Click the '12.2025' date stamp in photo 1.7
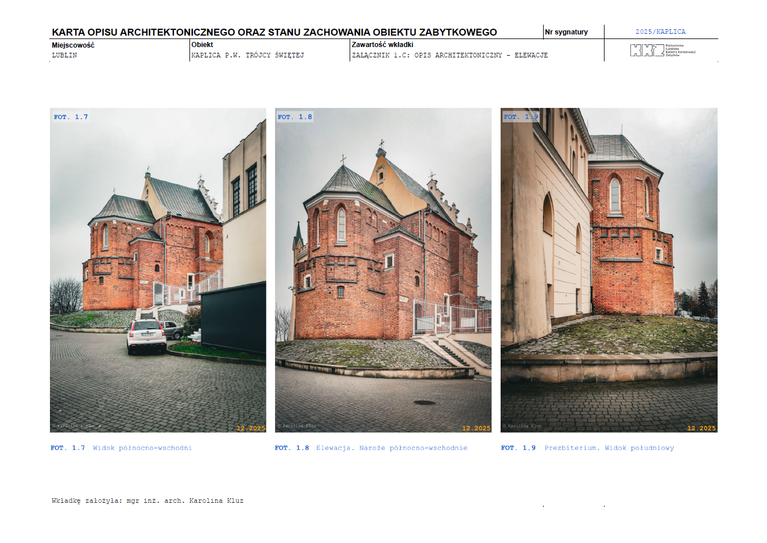Viewport: 767px width, 543px height. coord(251,428)
